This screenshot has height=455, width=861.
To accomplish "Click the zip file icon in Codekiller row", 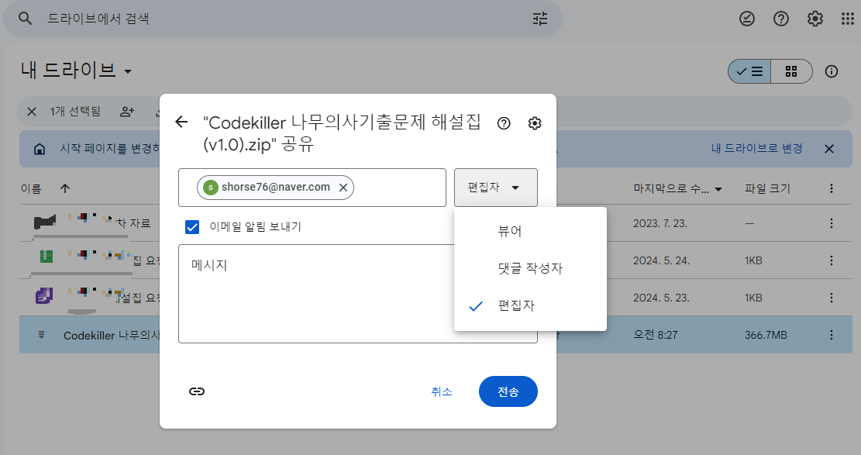I will point(41,335).
